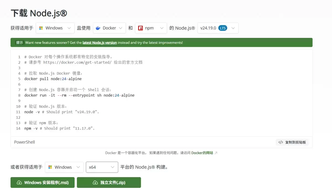The image size is (332, 194).
Task: Click the npm logo icon
Action: coord(140,28)
